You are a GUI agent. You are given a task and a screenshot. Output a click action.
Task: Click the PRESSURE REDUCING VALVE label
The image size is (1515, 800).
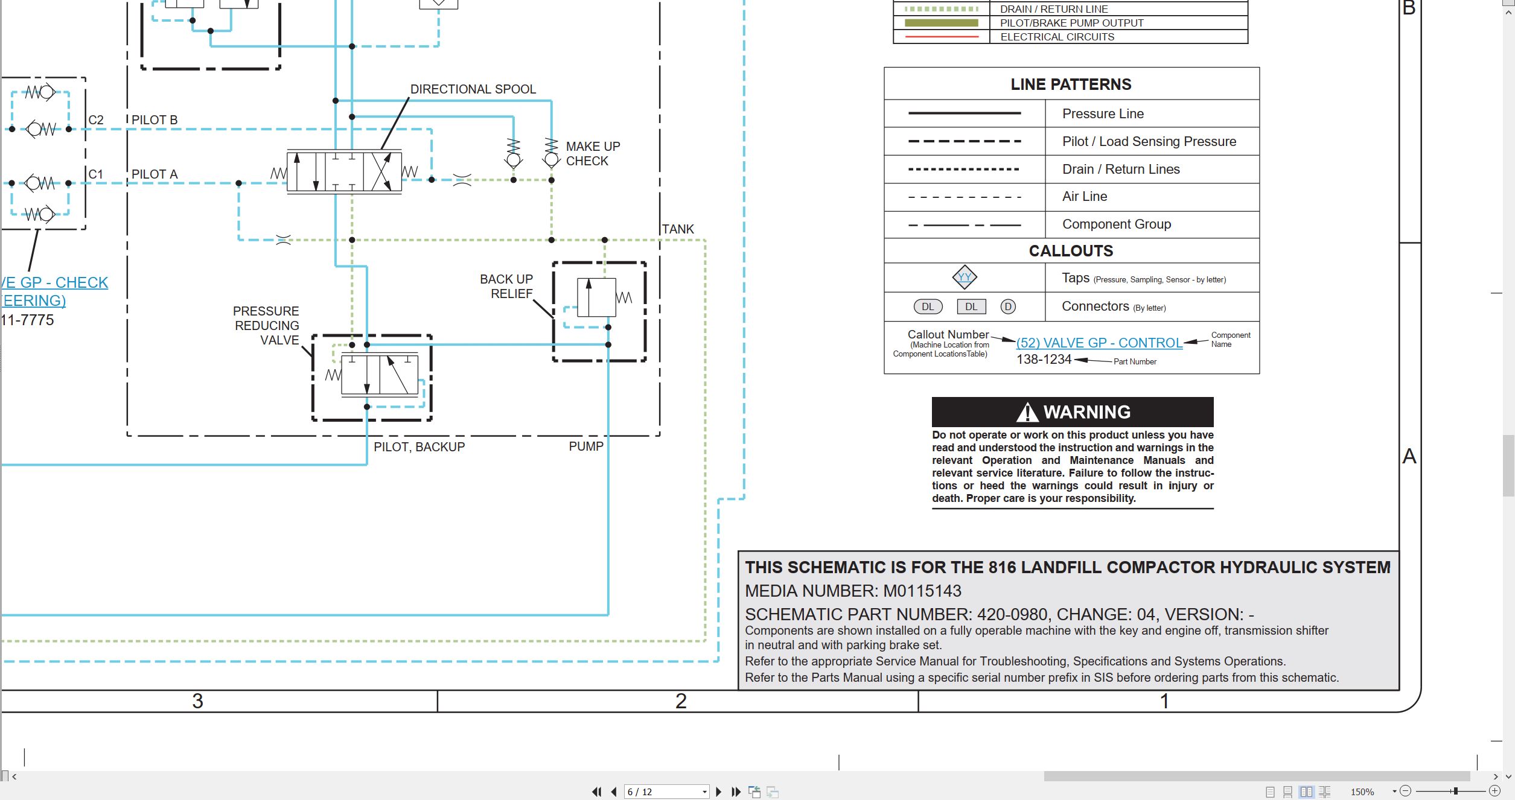pyautogui.click(x=266, y=326)
